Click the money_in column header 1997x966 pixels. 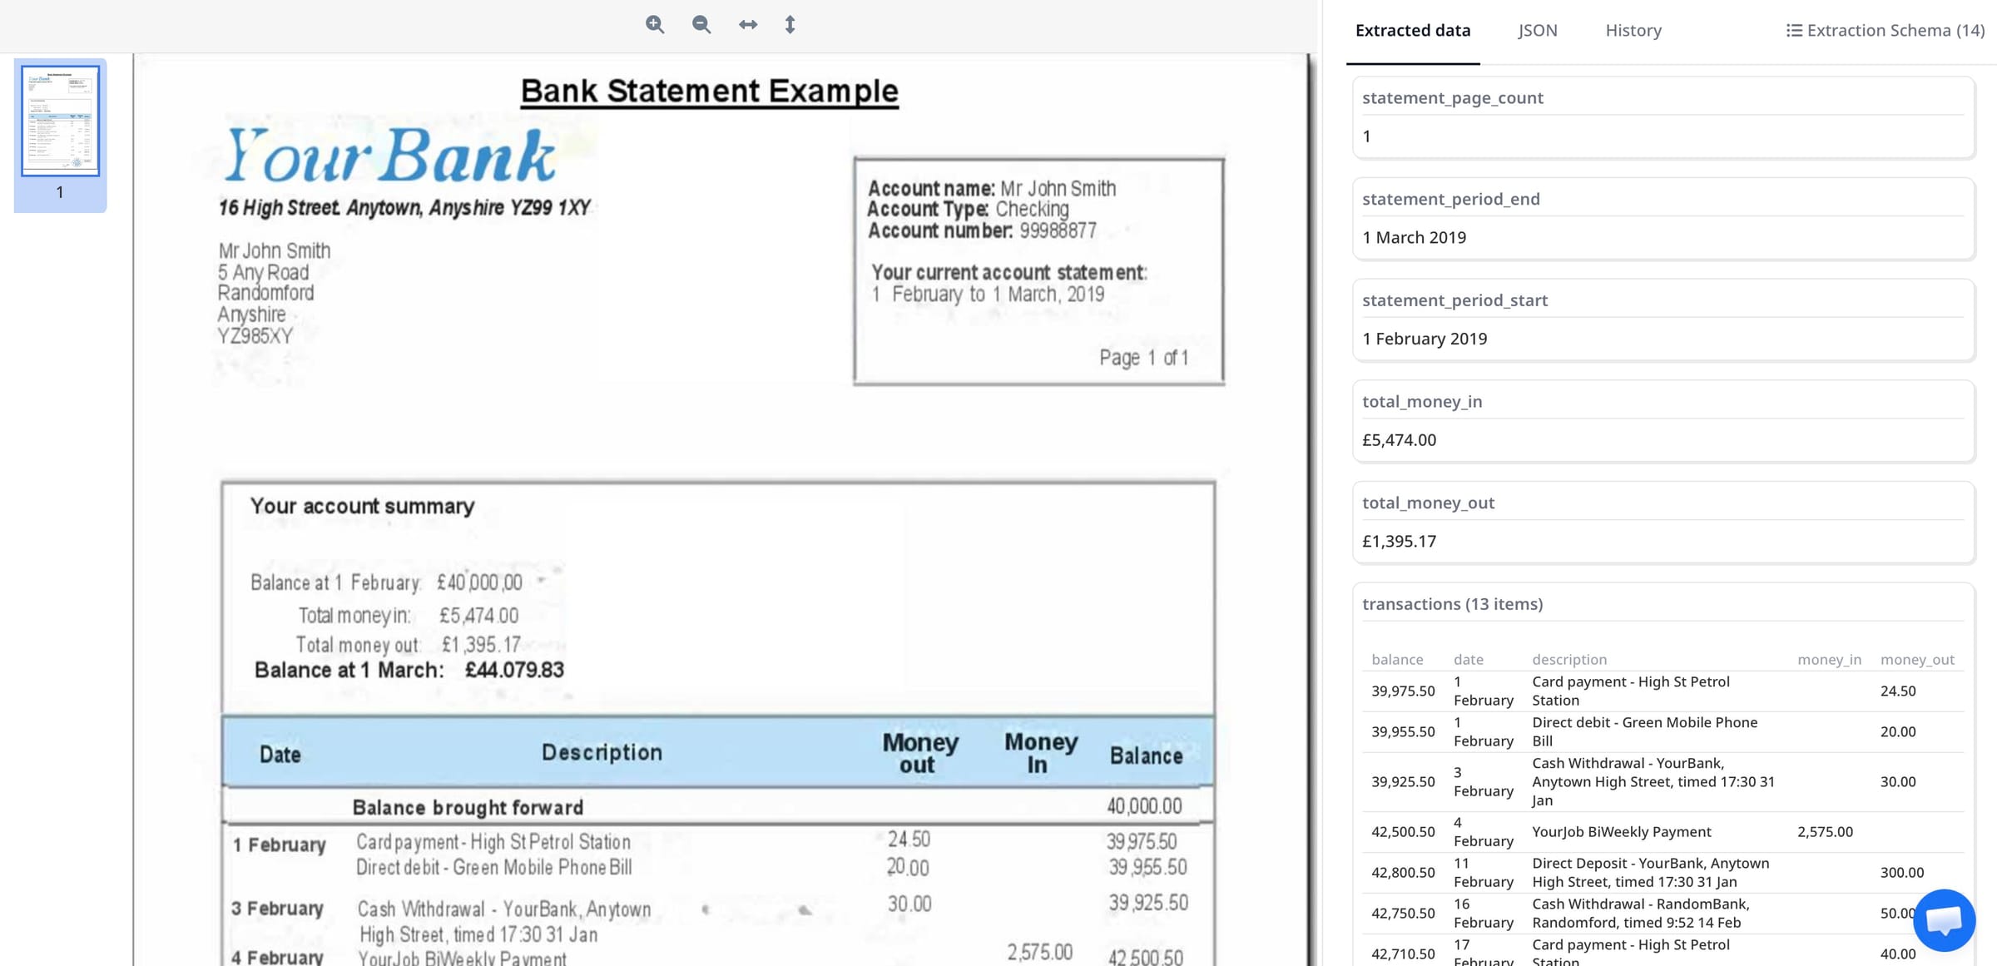tap(1829, 660)
